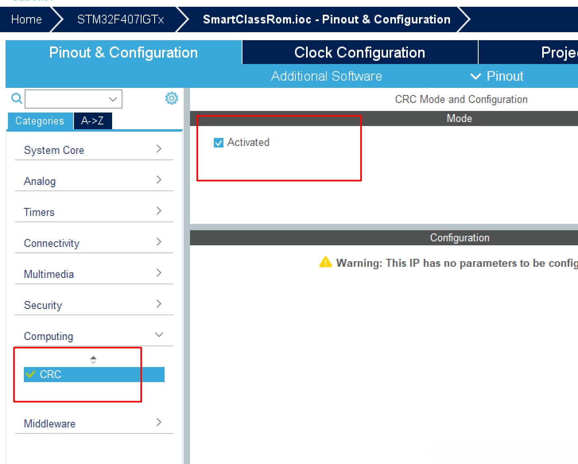Click SmartClassRom.ioc Pinout & Configuration breadcrumb
578x464 pixels.
326,19
